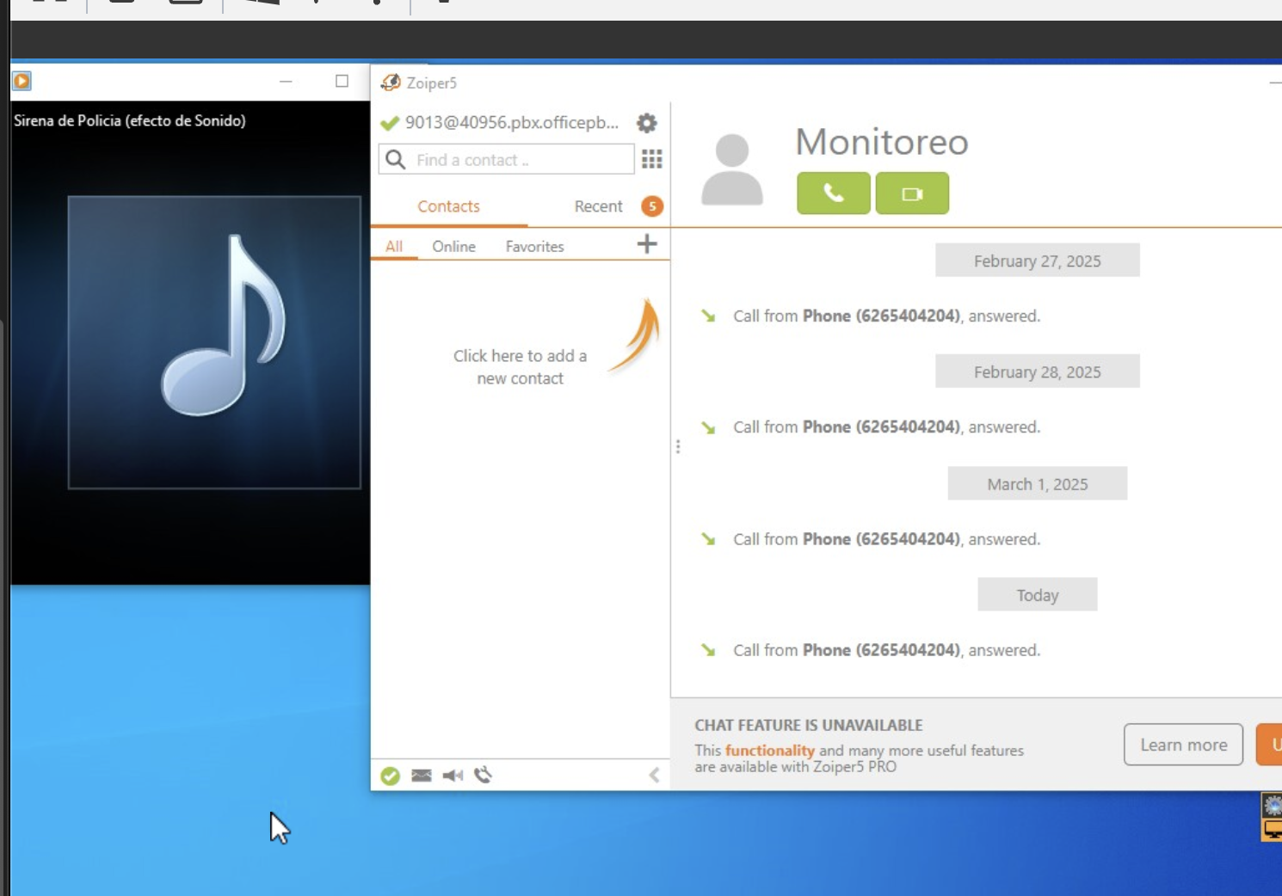Click the green online status icon
Viewport: 1282px width, 896px height.
pyautogui.click(x=391, y=776)
